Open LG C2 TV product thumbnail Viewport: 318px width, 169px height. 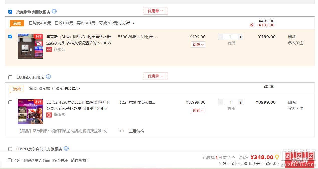pos(30,112)
